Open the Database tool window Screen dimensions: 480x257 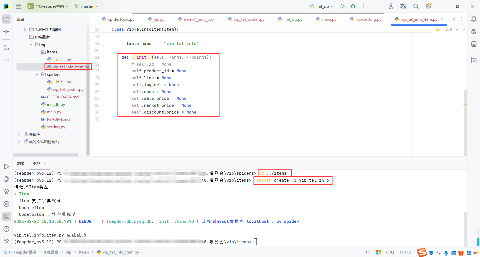474,44
